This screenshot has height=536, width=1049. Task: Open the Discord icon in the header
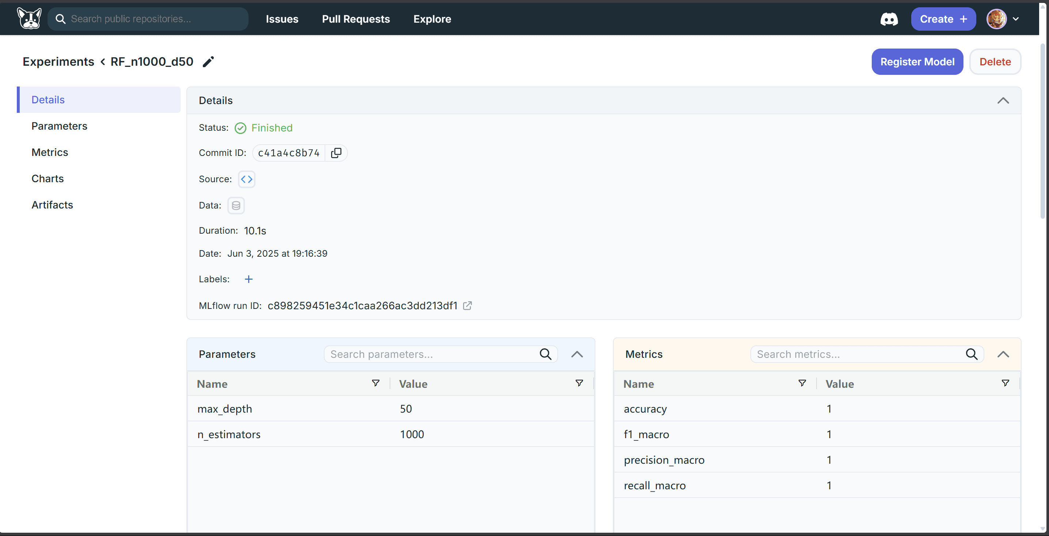[889, 19]
